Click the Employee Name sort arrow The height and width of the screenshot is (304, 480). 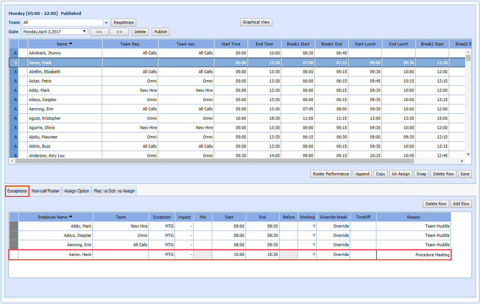click(71, 217)
